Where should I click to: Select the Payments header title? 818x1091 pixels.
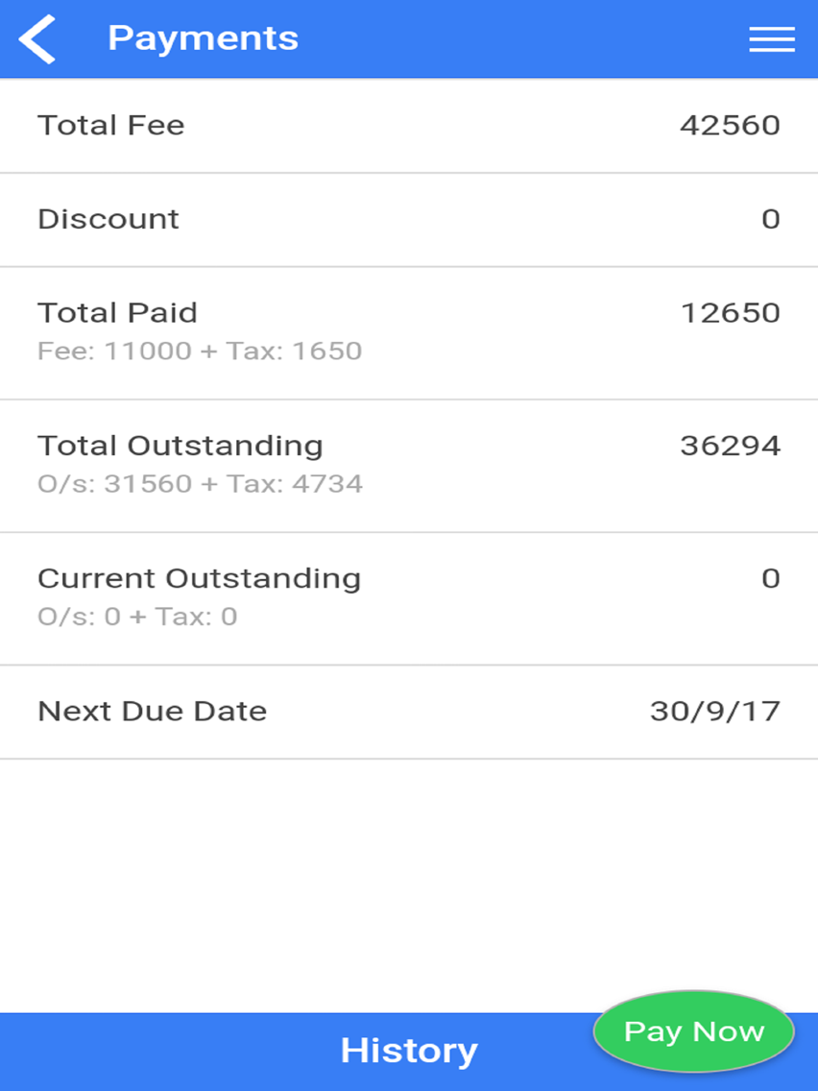click(204, 39)
